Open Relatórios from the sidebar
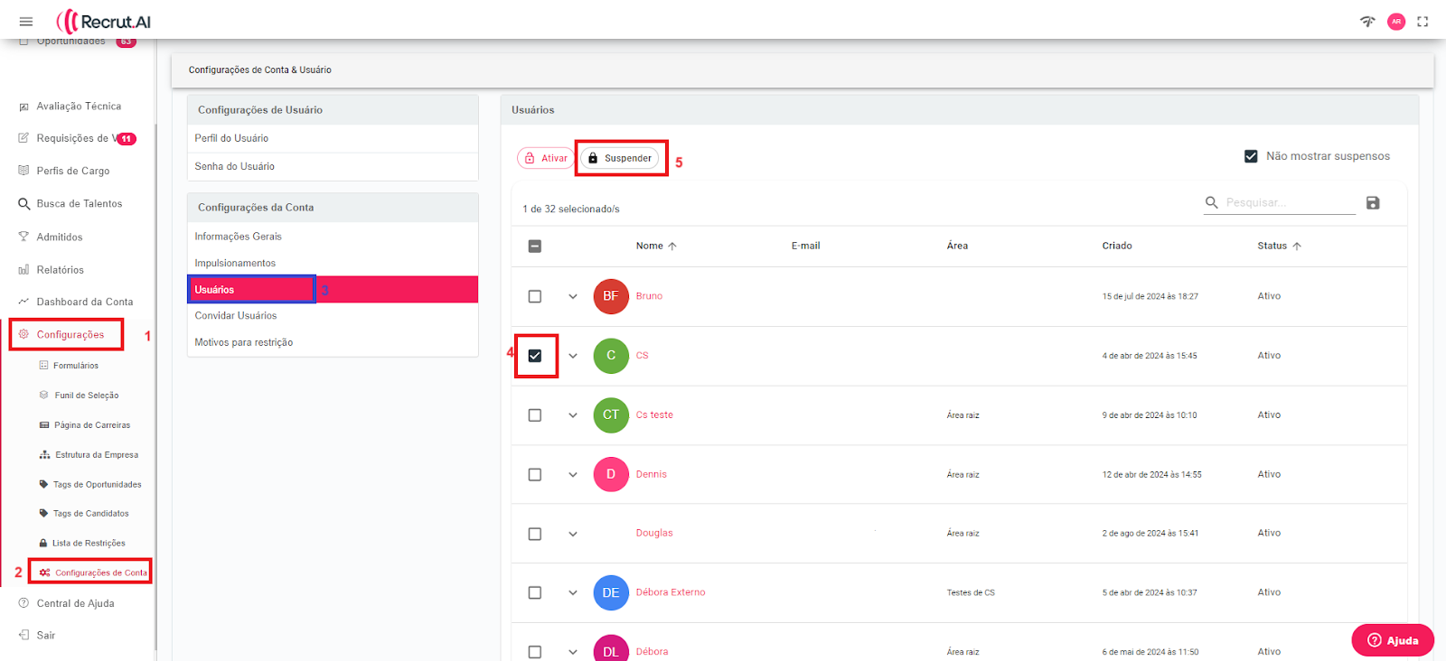The width and height of the screenshot is (1446, 661). [x=60, y=270]
